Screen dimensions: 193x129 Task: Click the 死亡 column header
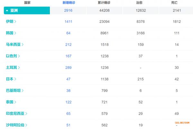[174, 3]
